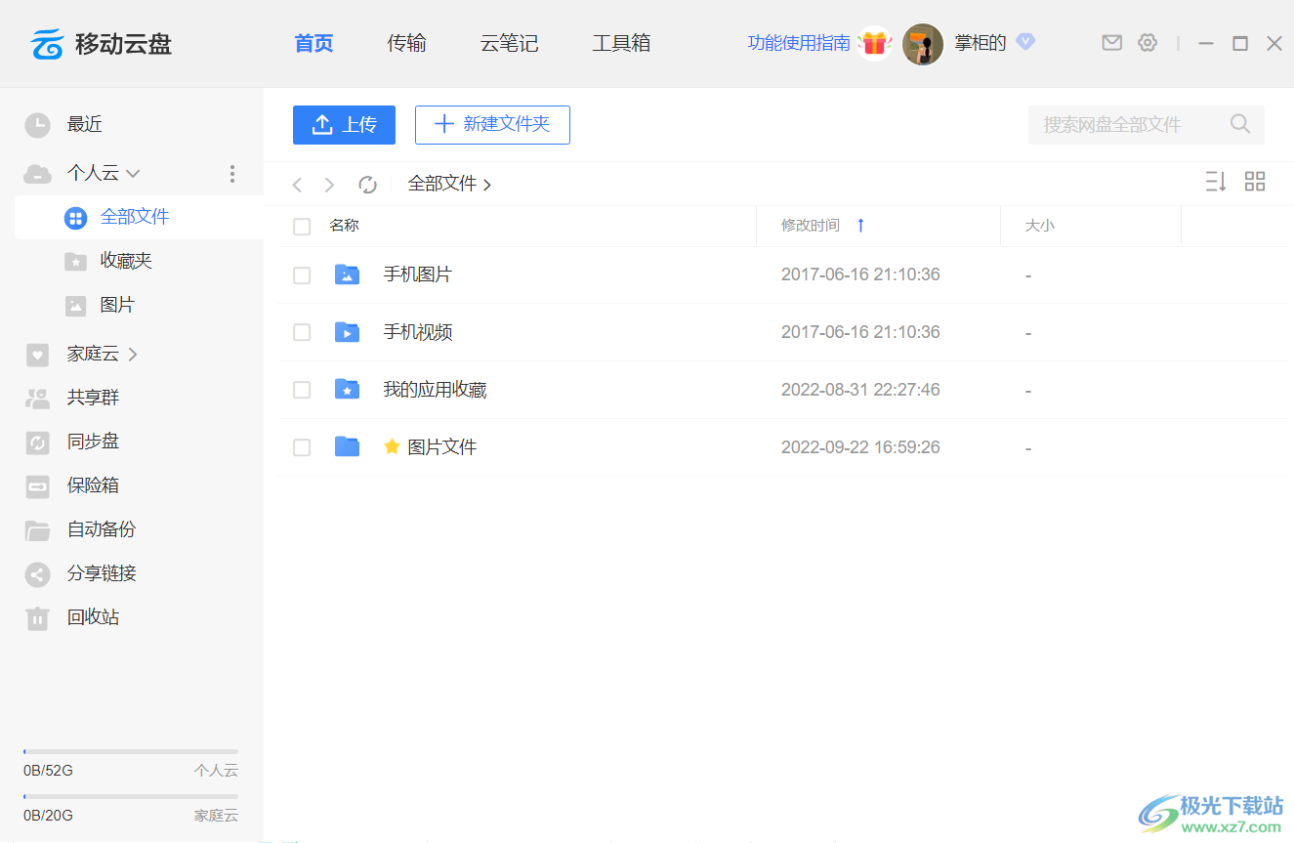1294x843 pixels.
Task: Click the 自动备份 folder icon
Action: click(x=37, y=530)
